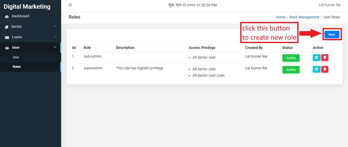This screenshot has width=348, height=147.
Task: Edit the superadmin role
Action: [316, 69]
